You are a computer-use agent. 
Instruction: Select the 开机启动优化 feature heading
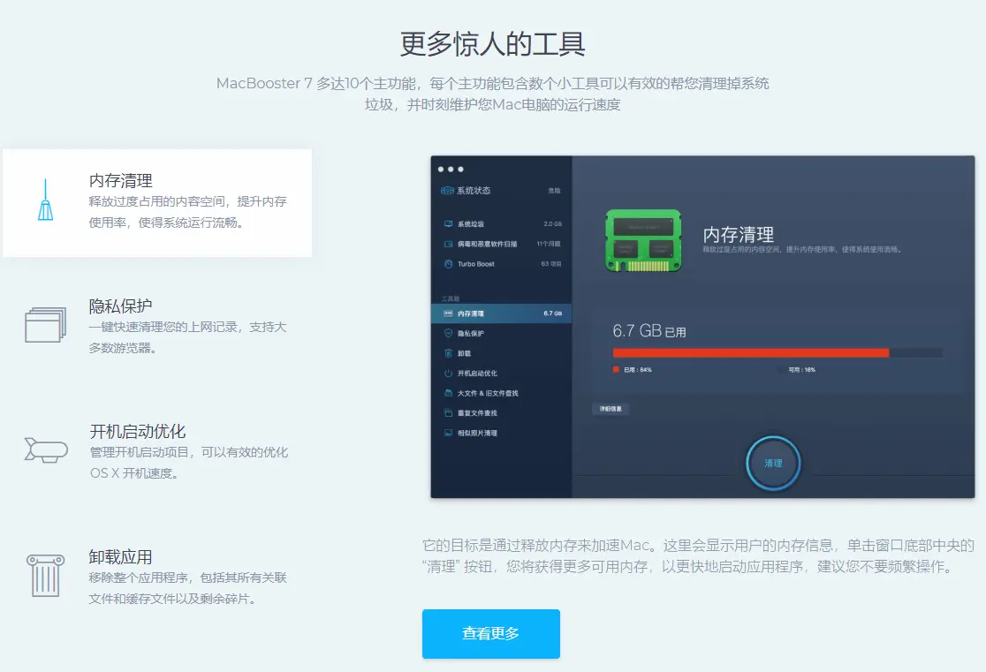138,431
